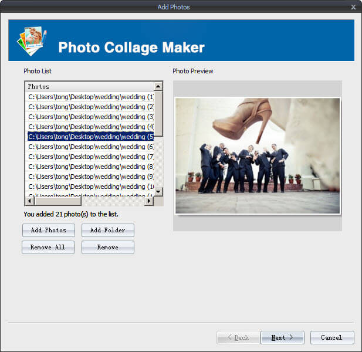362x352 pixels.
Task: Click the Add Photos button
Action: [x=49, y=230]
